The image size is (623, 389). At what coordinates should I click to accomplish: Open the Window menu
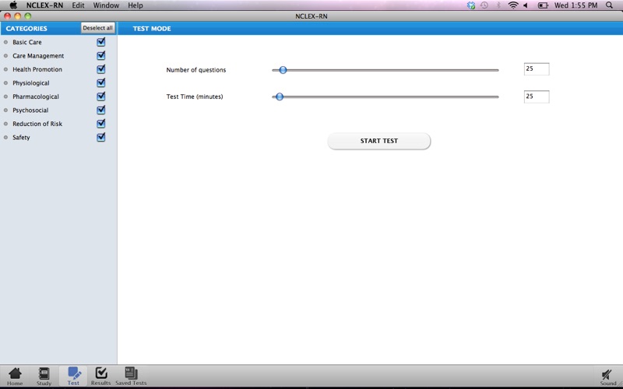point(106,5)
